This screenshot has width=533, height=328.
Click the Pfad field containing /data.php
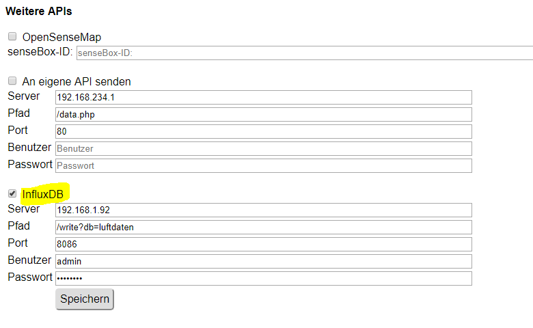(263, 114)
